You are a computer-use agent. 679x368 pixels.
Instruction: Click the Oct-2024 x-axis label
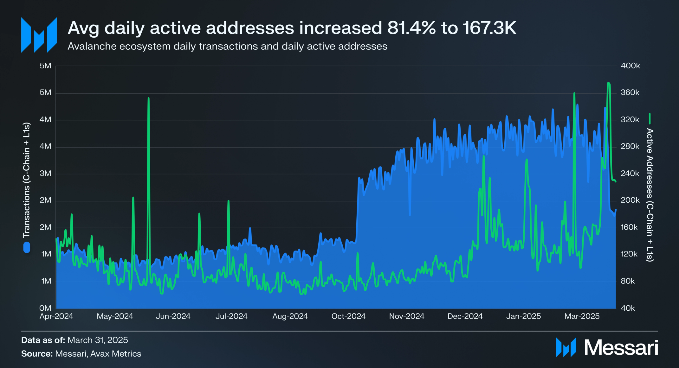coord(348,316)
